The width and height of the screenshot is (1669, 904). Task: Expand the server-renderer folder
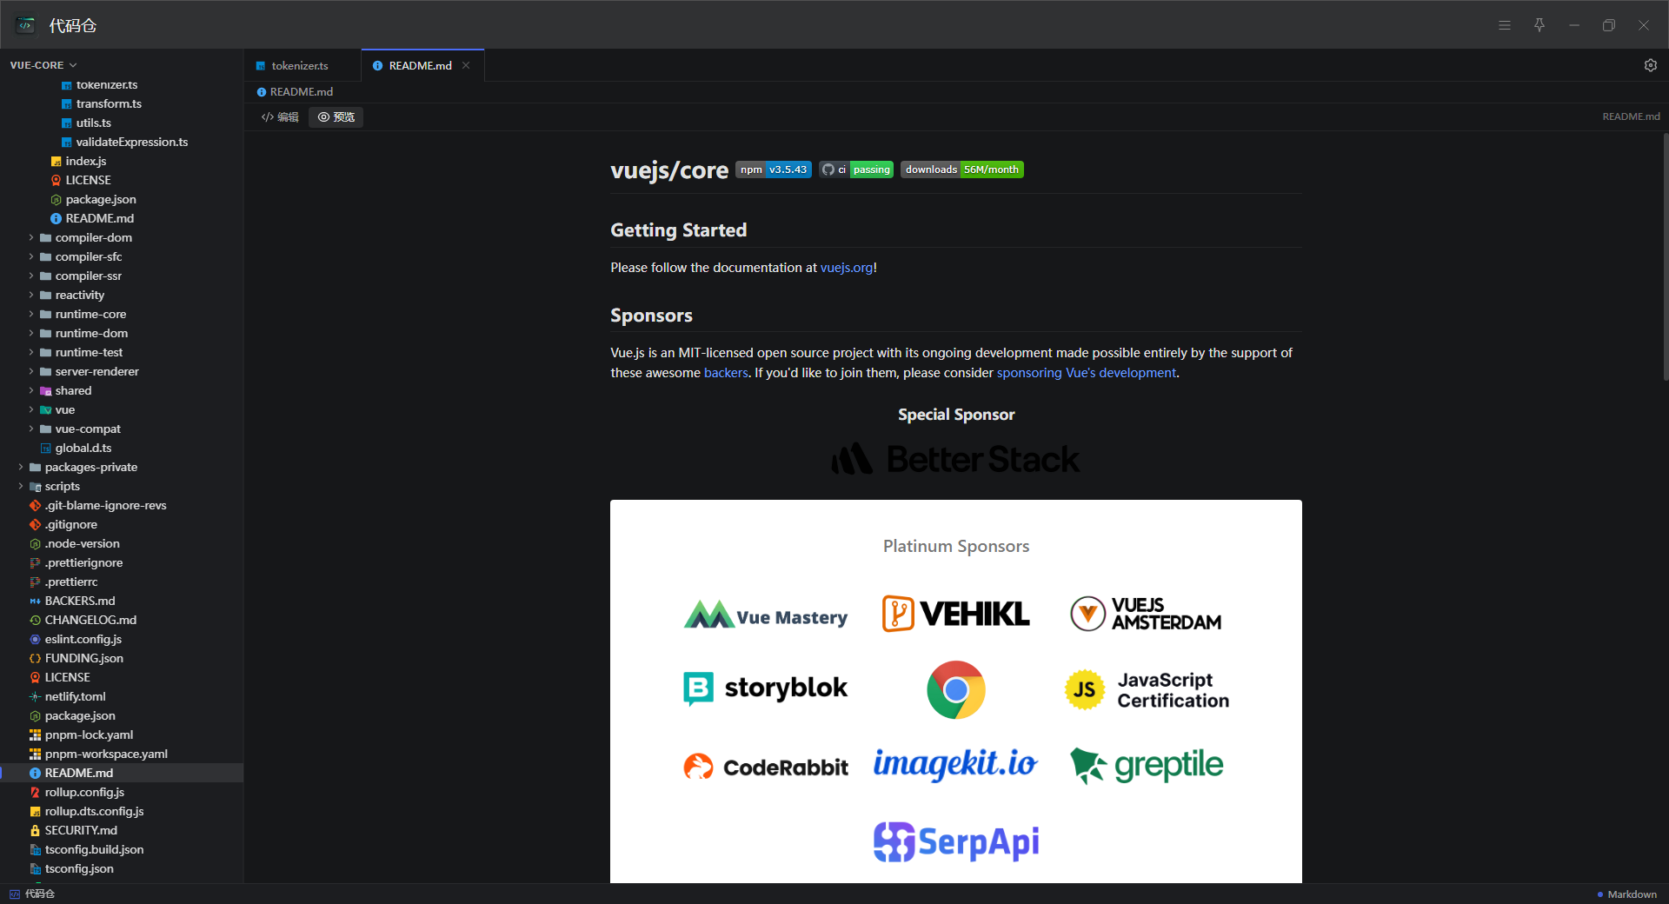(31, 371)
